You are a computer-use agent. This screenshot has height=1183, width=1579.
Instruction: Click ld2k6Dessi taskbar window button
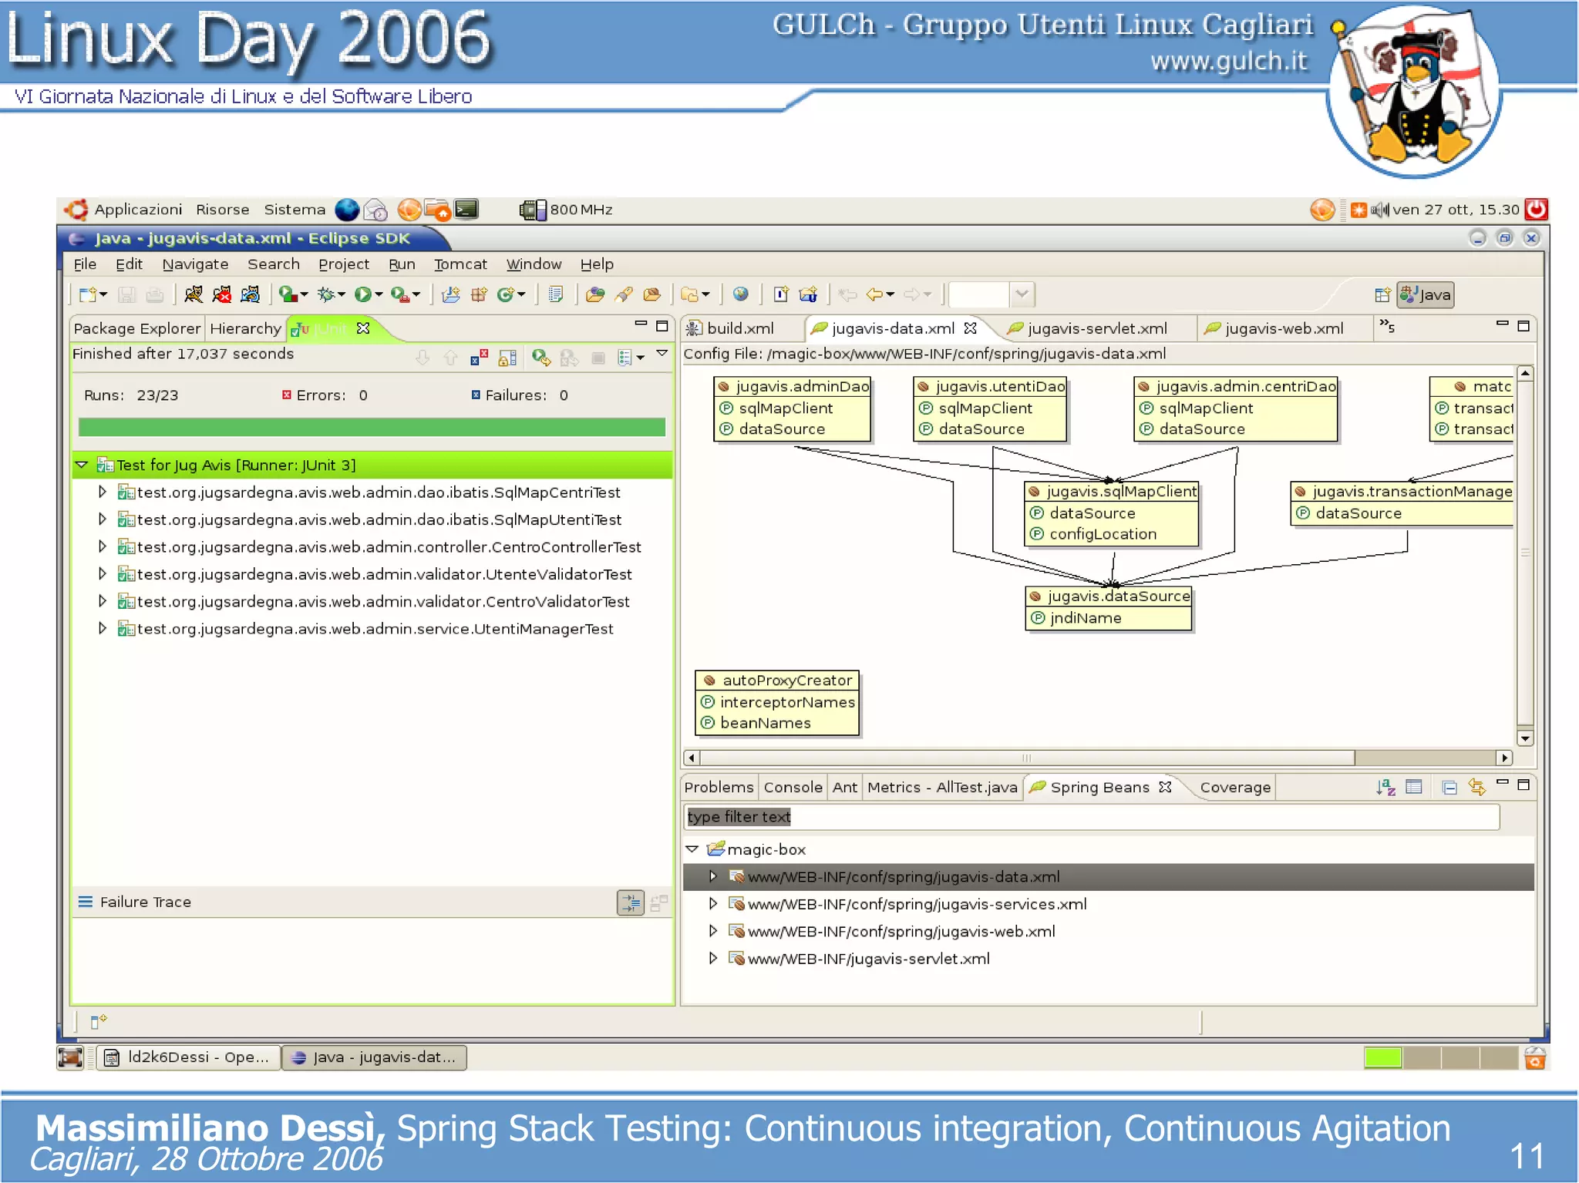coord(188,1057)
